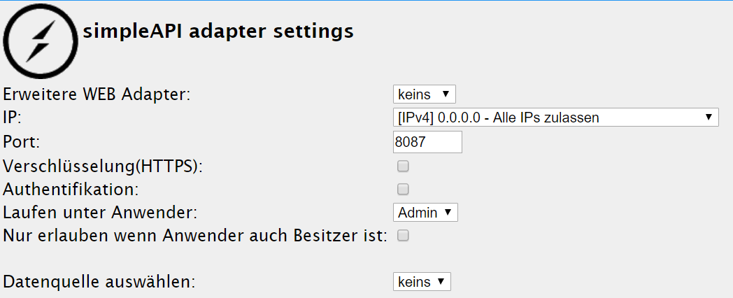Viewport: 733px width, 298px height.
Task: Enable the Verschlüsselung(HTTPS) checkbox
Action: pos(403,166)
